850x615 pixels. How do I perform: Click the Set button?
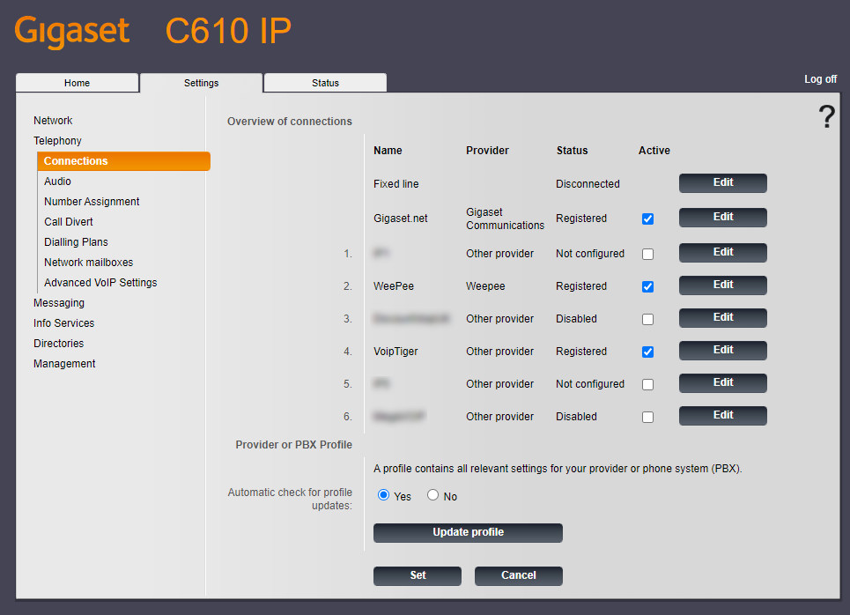point(418,576)
